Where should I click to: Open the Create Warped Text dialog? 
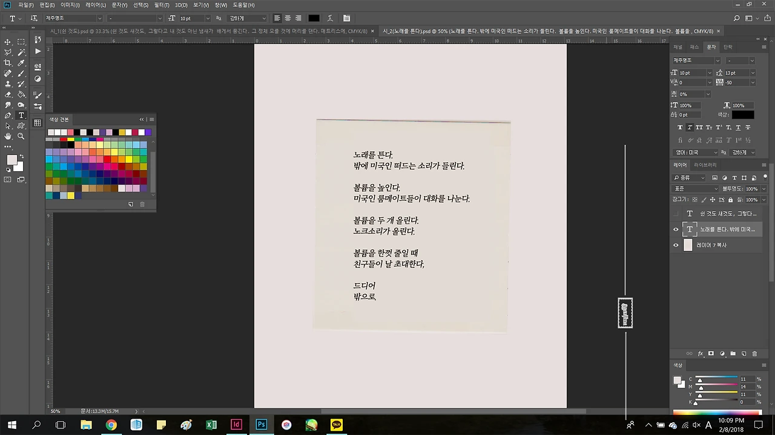330,18
